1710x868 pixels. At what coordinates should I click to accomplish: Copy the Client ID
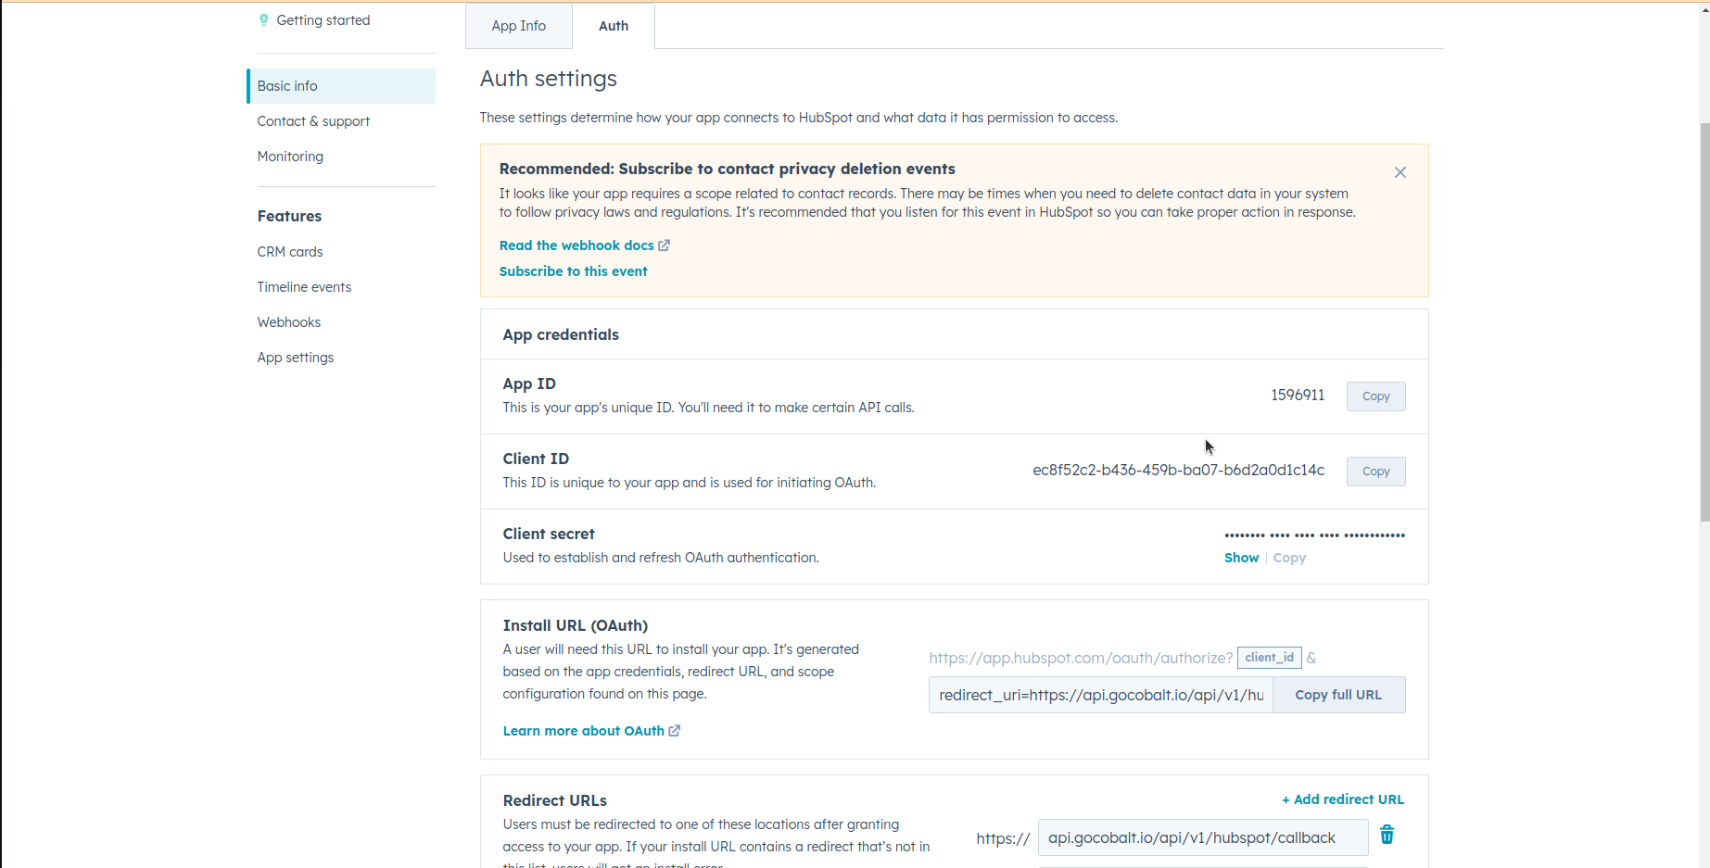coord(1375,471)
